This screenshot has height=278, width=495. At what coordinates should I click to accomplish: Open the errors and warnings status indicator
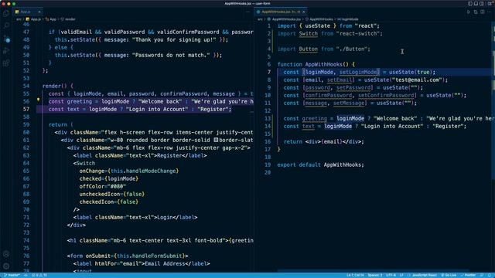[39, 275]
